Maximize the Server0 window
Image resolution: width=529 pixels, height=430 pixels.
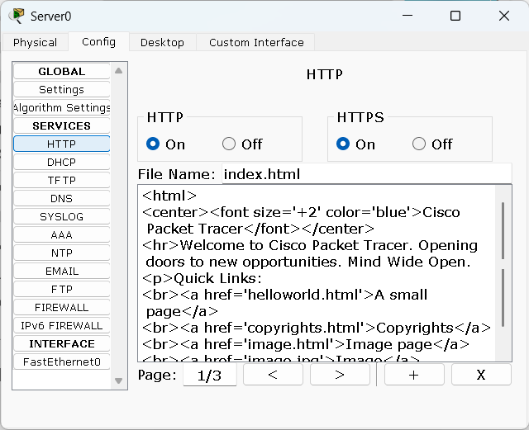tap(455, 16)
